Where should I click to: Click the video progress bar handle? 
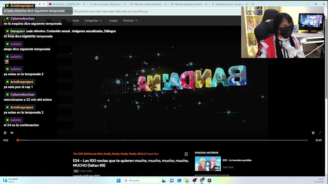pyautogui.click(x=18, y=140)
